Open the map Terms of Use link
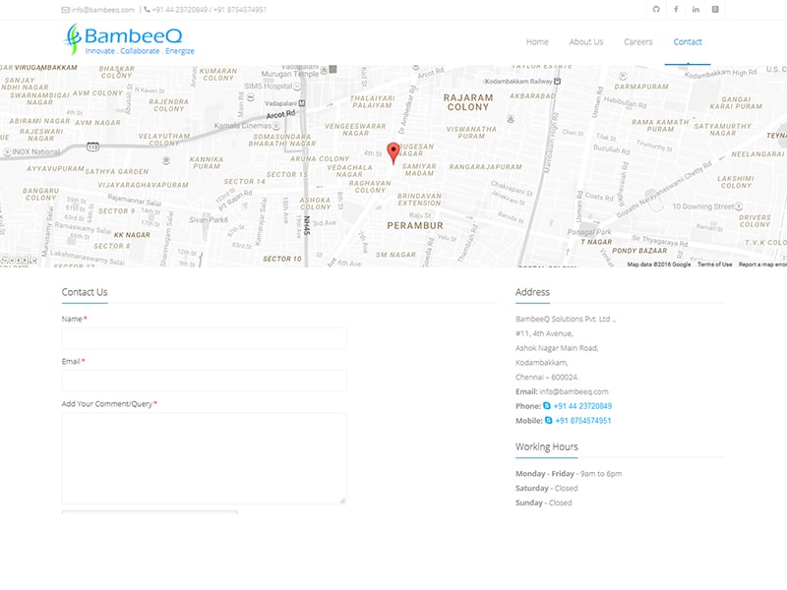Screen dimensions: 787x590 (714, 265)
